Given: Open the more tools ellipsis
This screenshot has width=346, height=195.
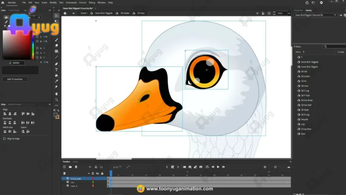Looking at the screenshot, I should pyautogui.click(x=56, y=105).
